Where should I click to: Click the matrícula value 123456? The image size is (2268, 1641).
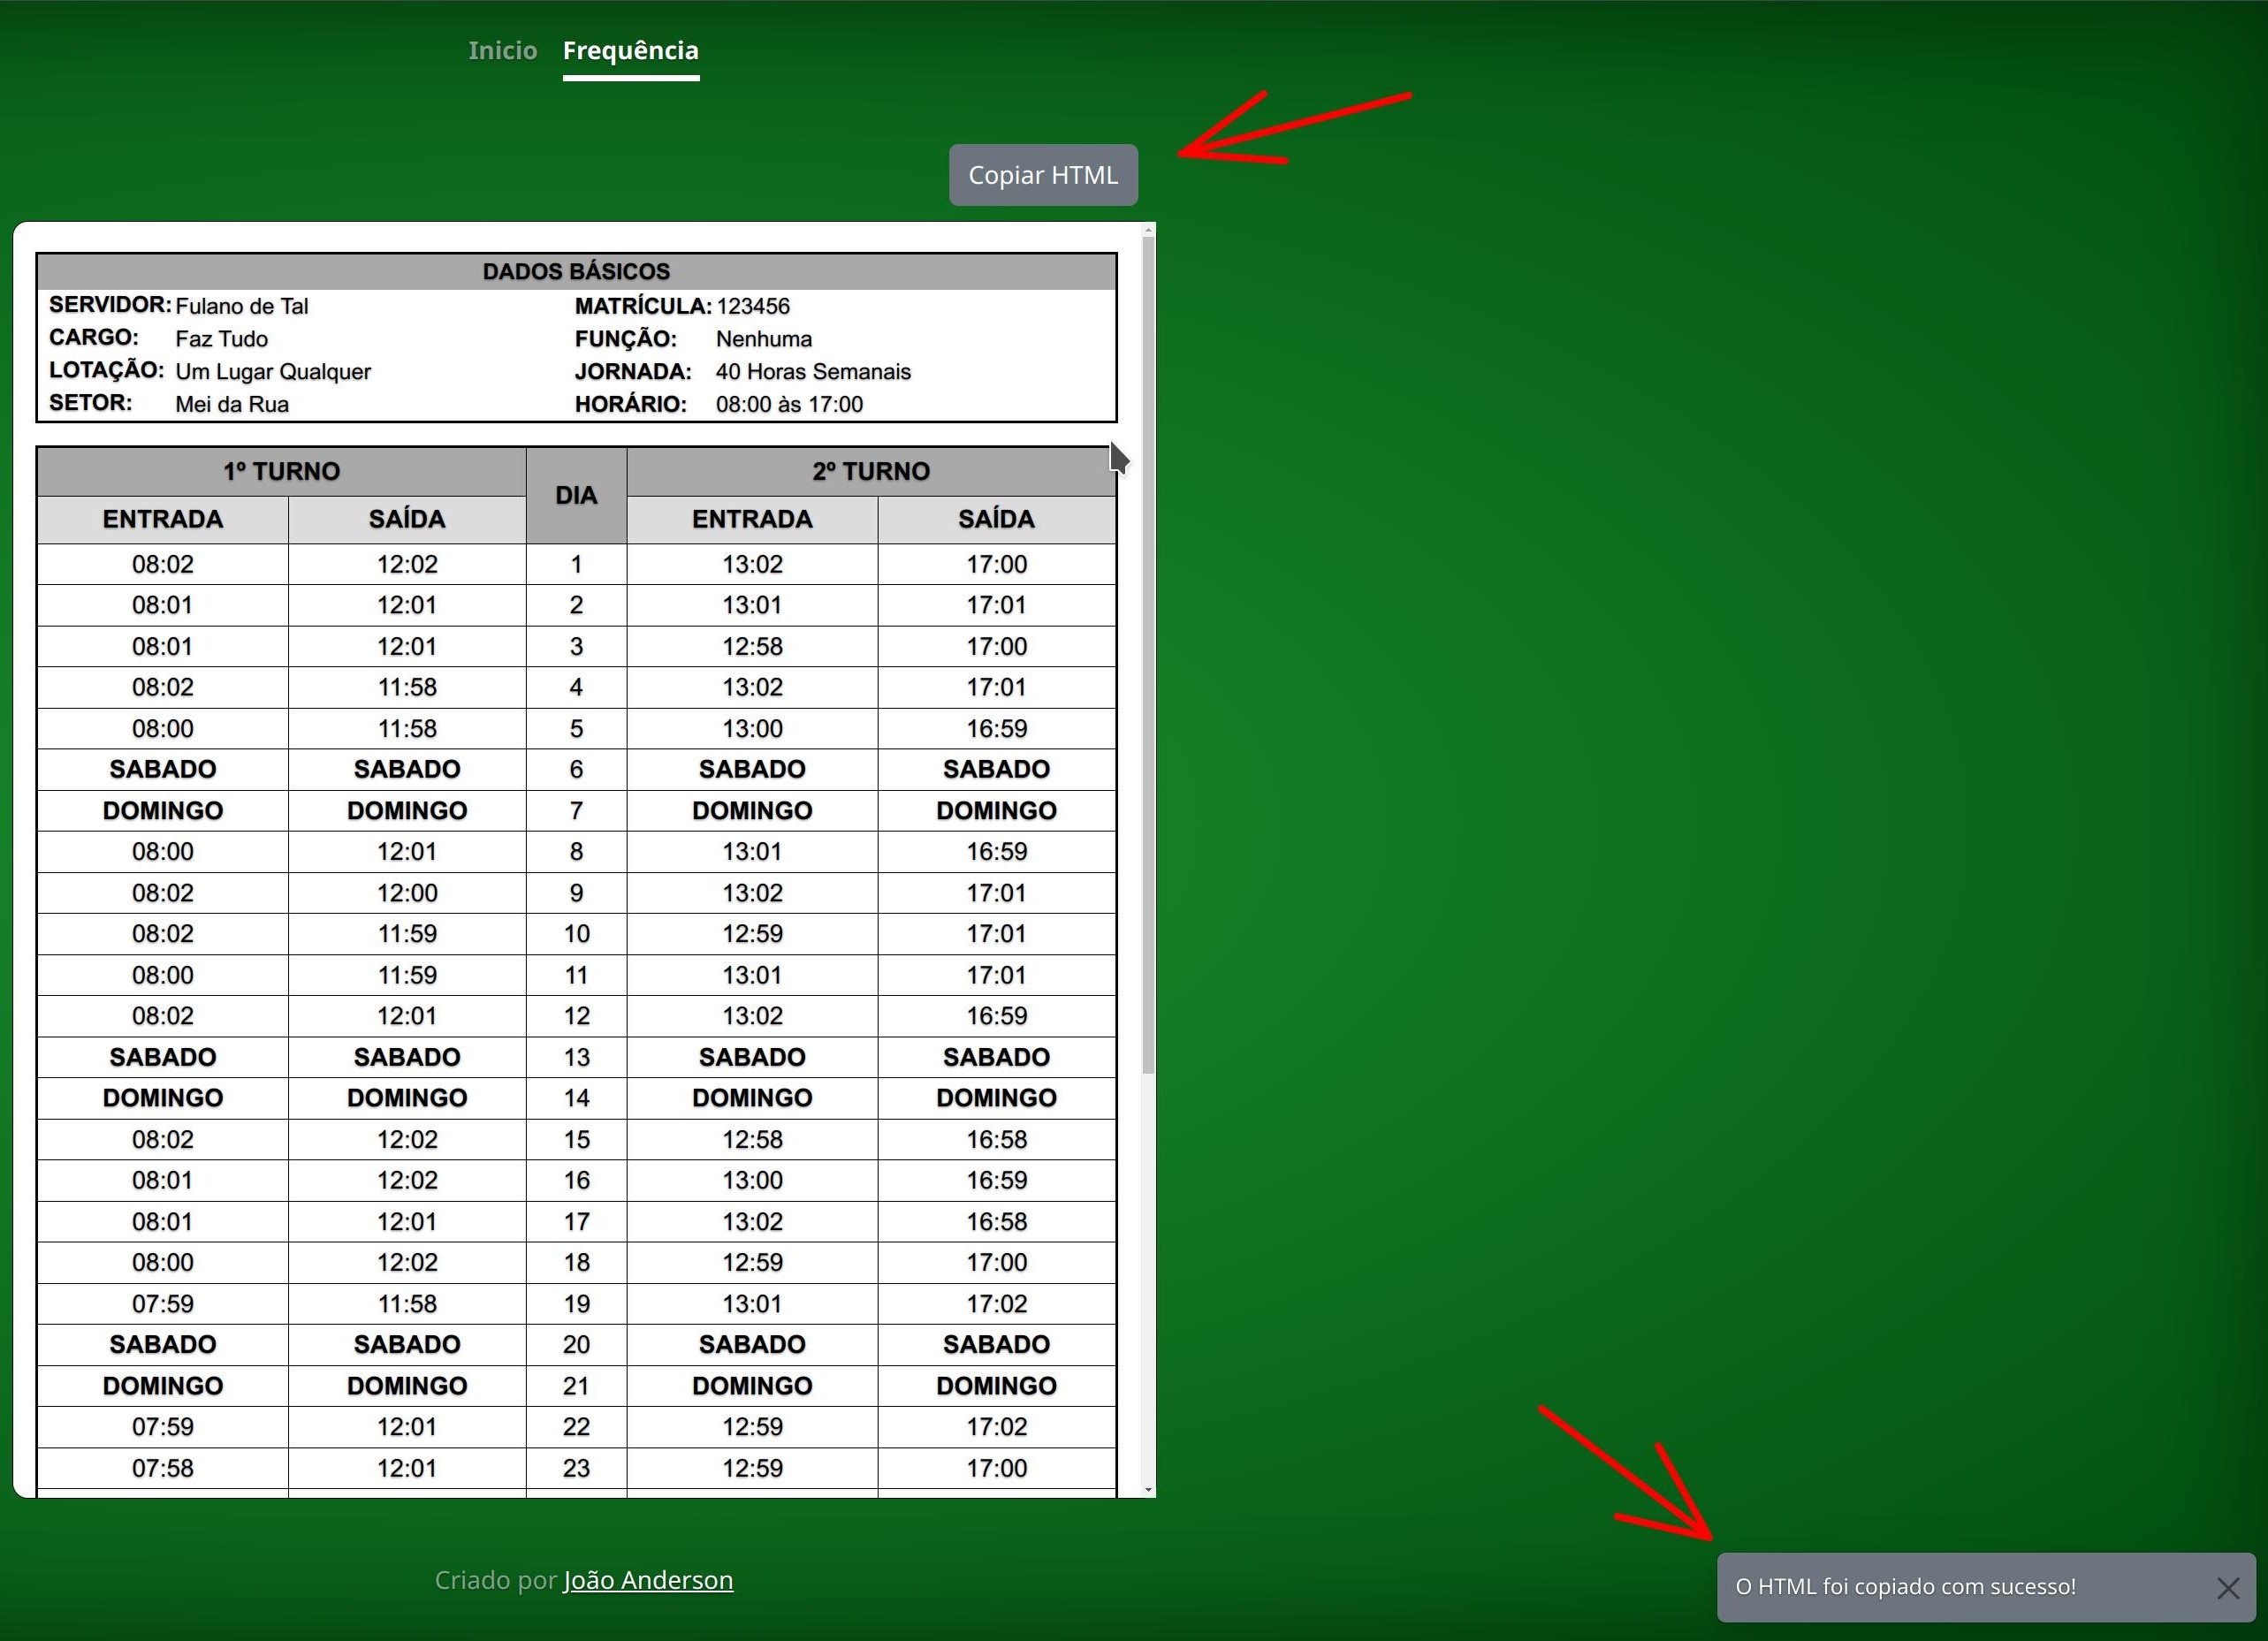click(752, 306)
